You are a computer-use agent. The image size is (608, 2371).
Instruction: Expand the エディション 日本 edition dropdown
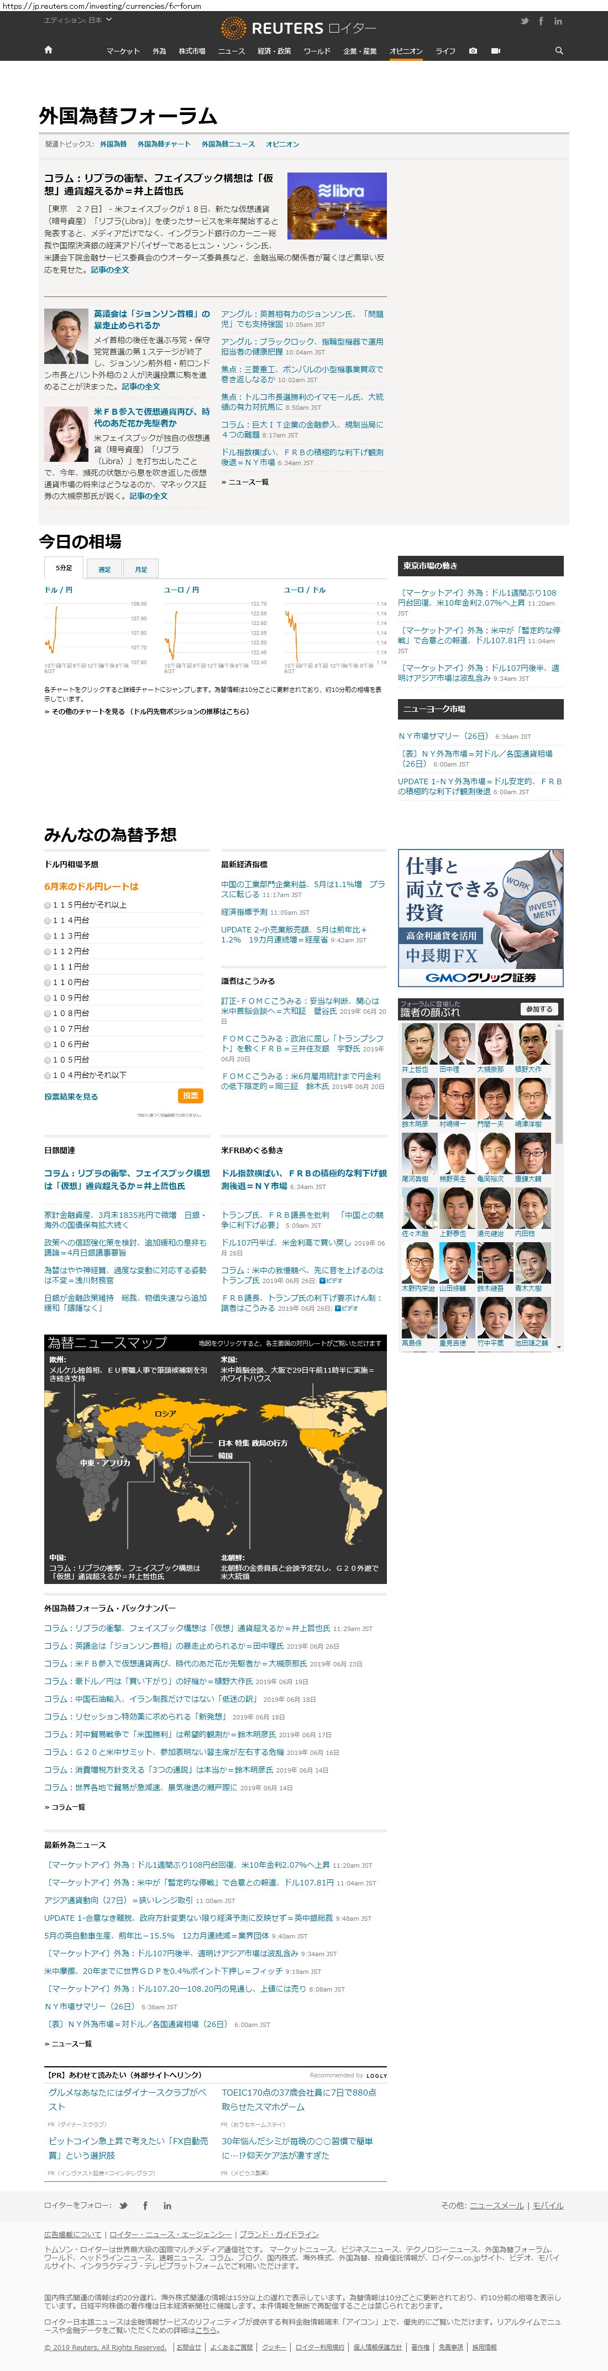77,19
